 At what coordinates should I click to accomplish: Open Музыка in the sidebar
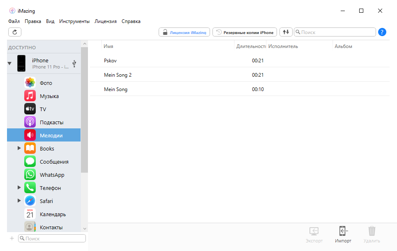pyautogui.click(x=44, y=96)
